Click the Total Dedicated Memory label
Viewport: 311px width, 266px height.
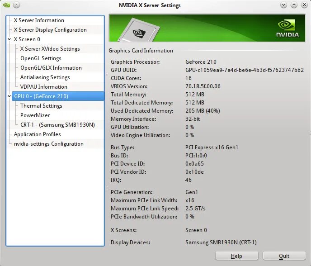tap(141, 103)
